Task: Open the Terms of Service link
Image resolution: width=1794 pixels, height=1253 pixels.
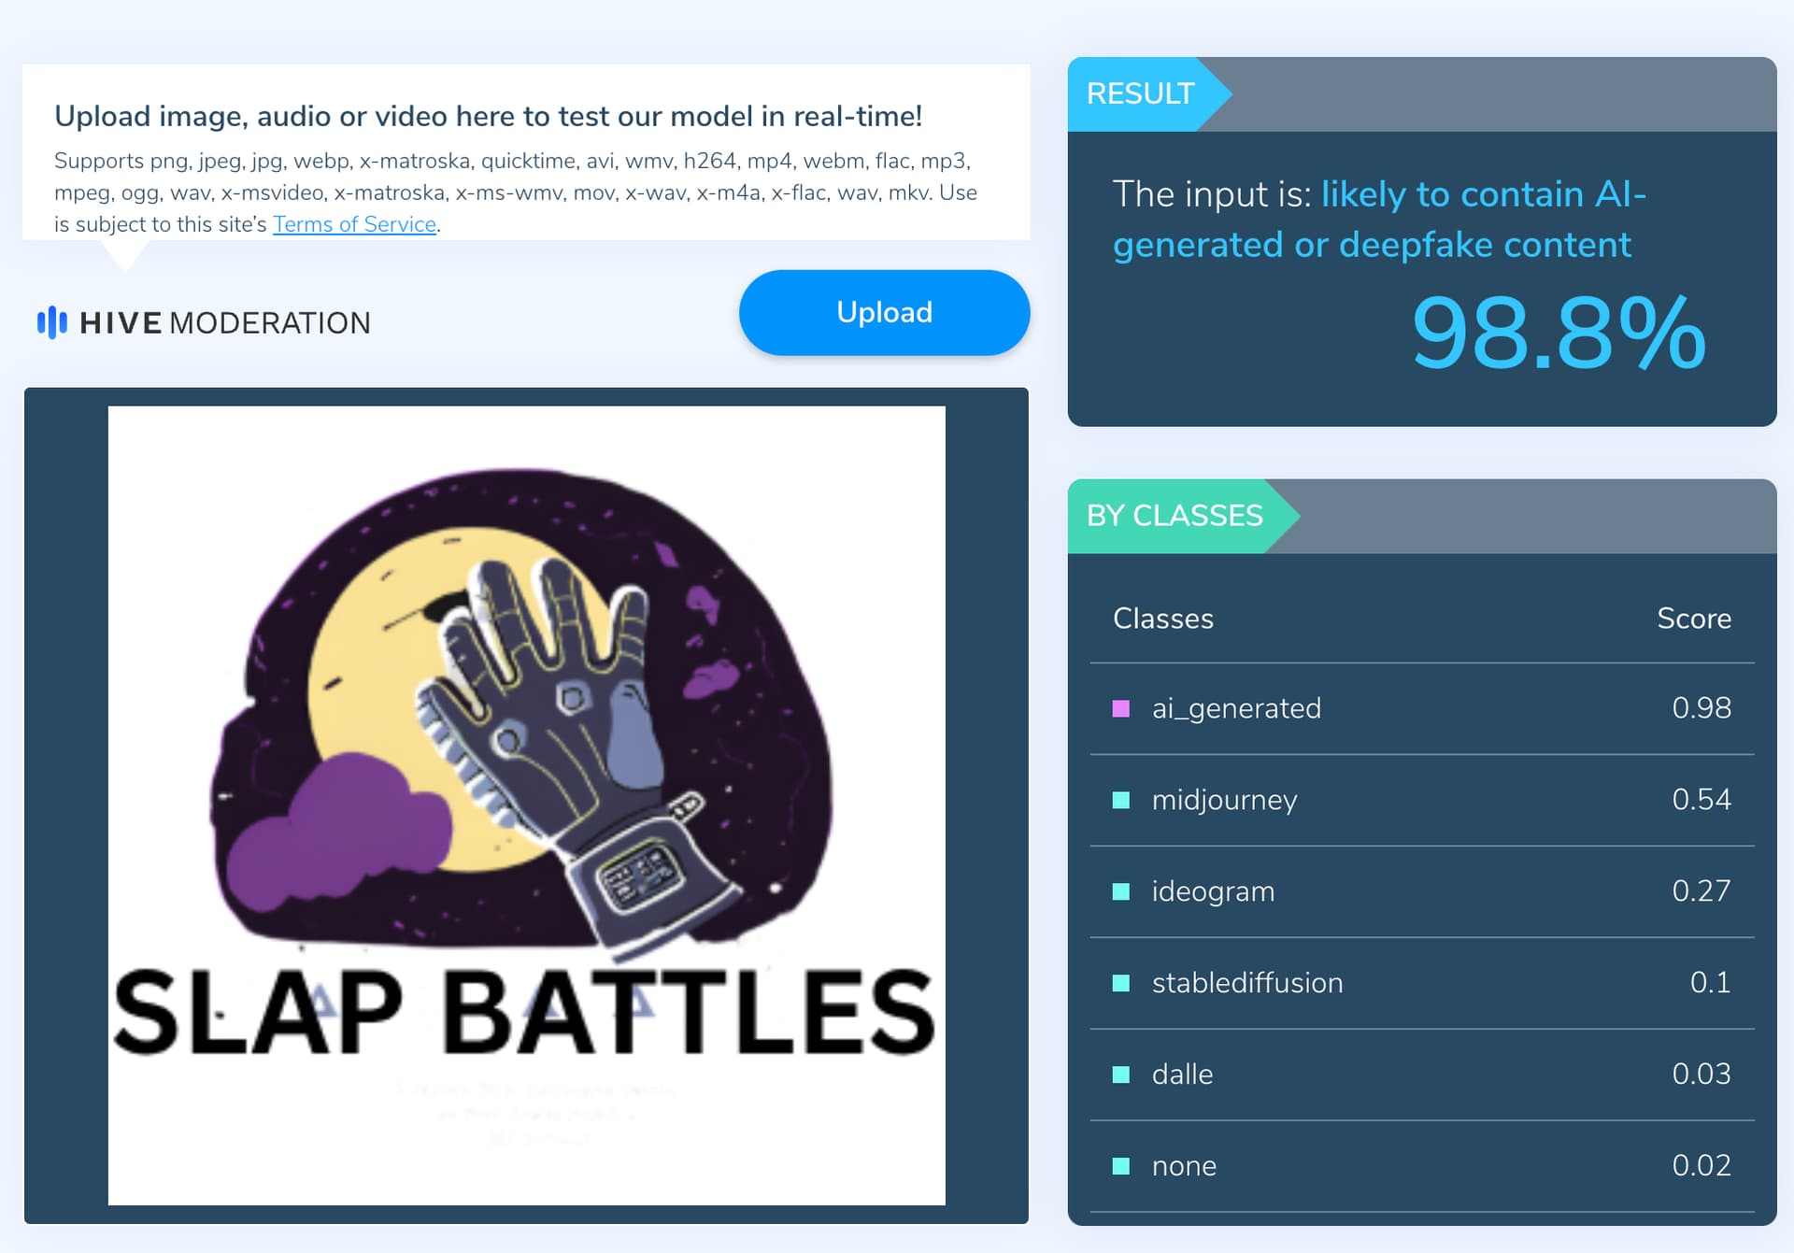Action: pyautogui.click(x=354, y=224)
